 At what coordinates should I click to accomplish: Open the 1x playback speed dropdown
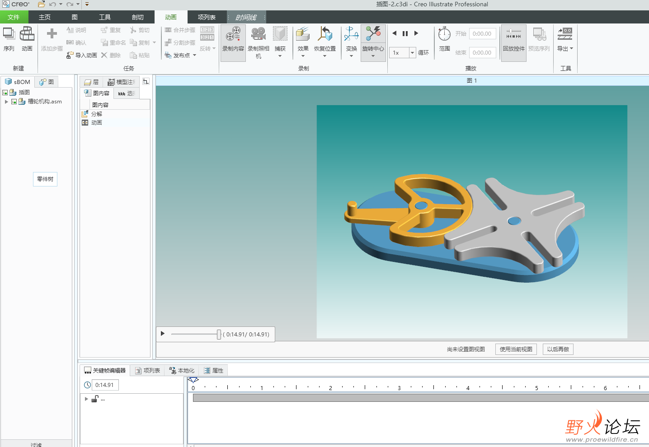pos(412,53)
